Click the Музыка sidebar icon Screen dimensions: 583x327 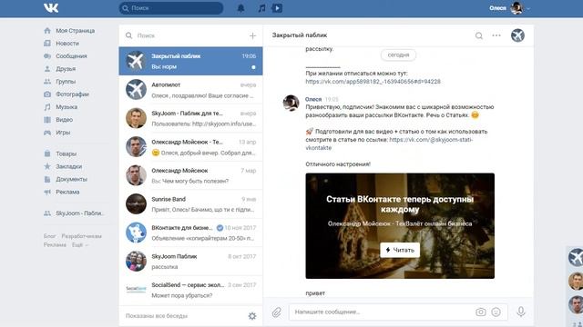(47, 107)
